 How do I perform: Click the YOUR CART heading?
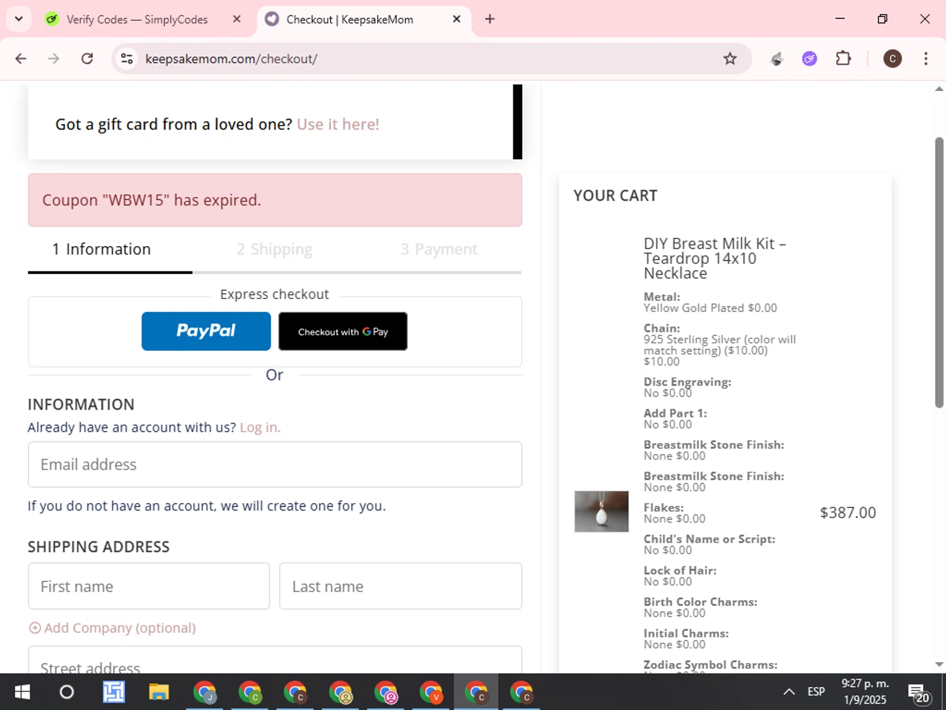[615, 196]
